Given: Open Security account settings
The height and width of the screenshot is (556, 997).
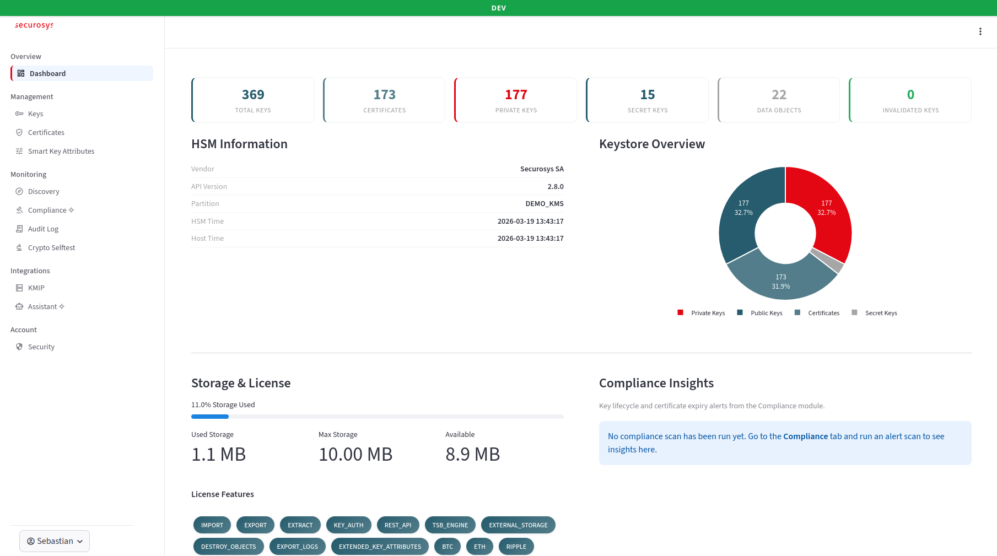Looking at the screenshot, I should point(41,347).
